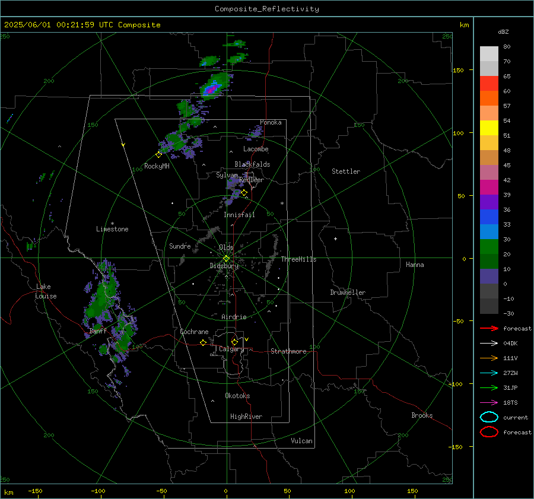Select the 0 dBZ purple color swatch
534x499 pixels.
[489, 276]
